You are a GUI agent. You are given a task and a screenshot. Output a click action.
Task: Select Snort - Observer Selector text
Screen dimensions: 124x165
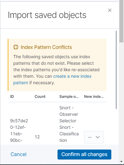pos(69,114)
